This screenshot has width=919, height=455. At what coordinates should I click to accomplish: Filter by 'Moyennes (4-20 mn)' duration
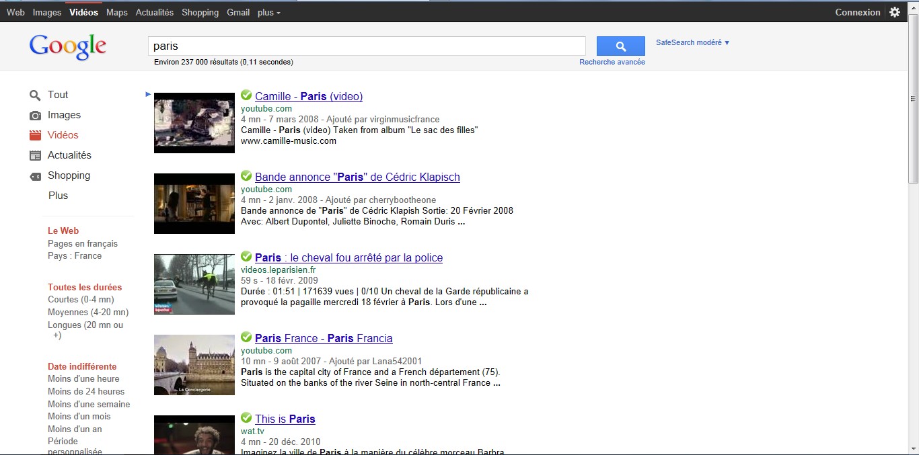click(x=88, y=312)
